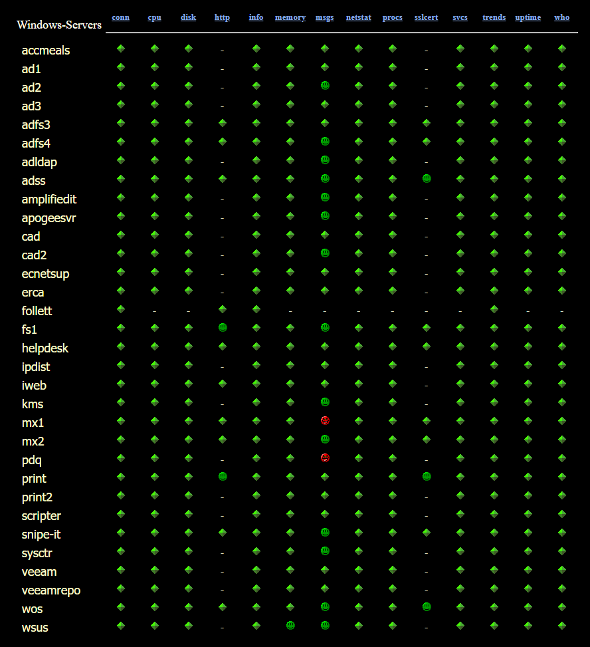Open follett's conn green diamond icon

121,309
